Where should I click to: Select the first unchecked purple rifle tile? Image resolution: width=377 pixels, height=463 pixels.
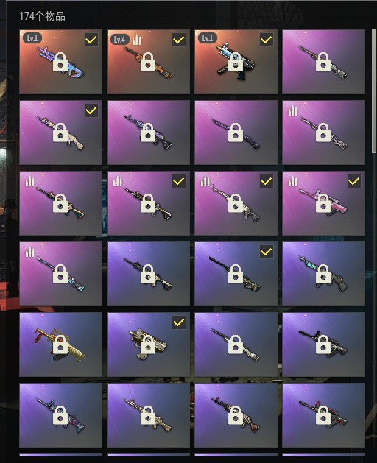point(323,62)
